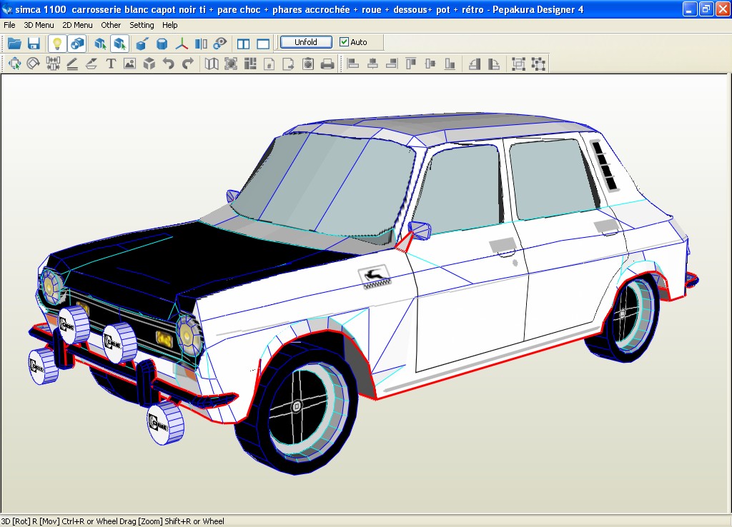
Task: Click the folded map icon
Action: (x=212, y=64)
